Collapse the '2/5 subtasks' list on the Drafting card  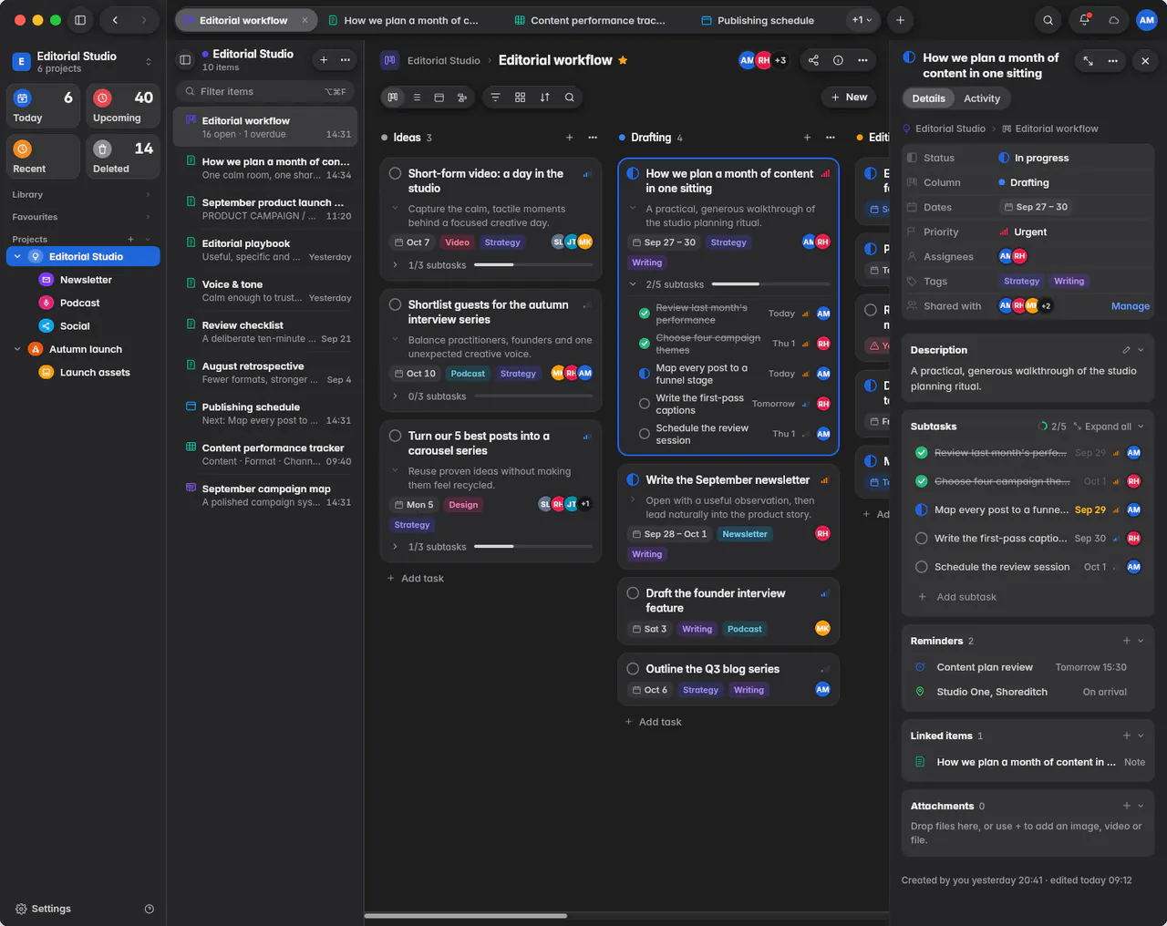coord(633,284)
